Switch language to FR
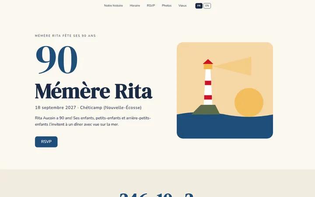Screen dimensions: 315x197 tap(199, 6)
